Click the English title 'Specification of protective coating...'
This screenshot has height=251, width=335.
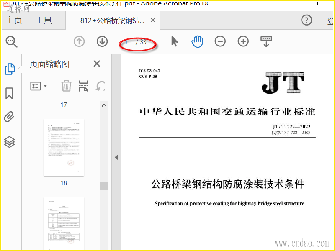[229, 203]
